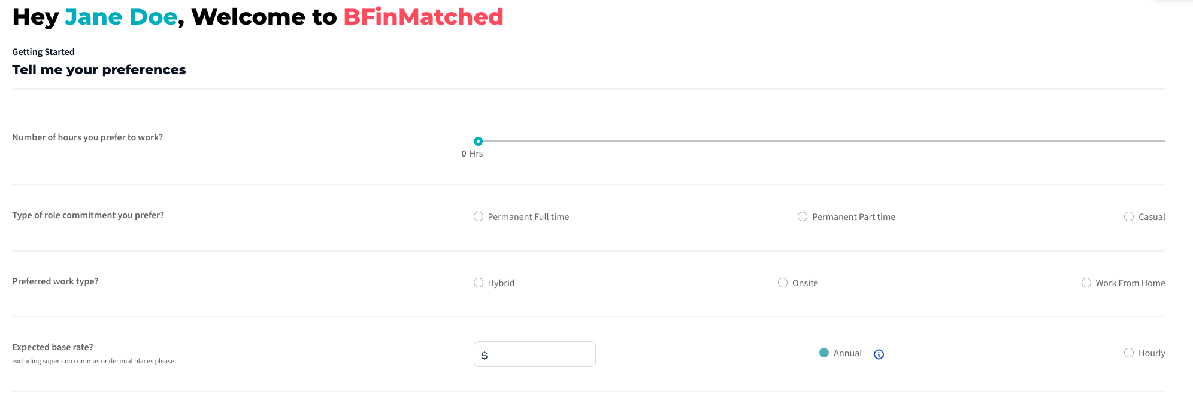Click the Annual base rate toggle
The width and height of the screenshot is (1193, 401).
pos(825,353)
